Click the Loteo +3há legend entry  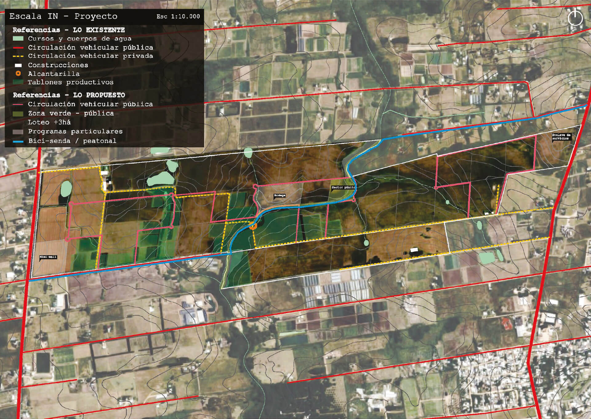point(49,122)
